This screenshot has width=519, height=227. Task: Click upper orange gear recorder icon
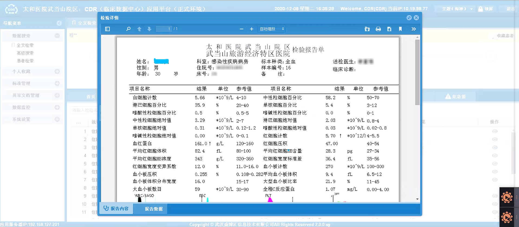[x=507, y=197]
